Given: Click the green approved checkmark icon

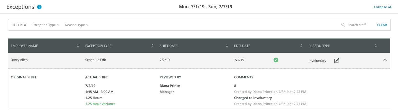Looking at the screenshot, I should (x=276, y=60).
